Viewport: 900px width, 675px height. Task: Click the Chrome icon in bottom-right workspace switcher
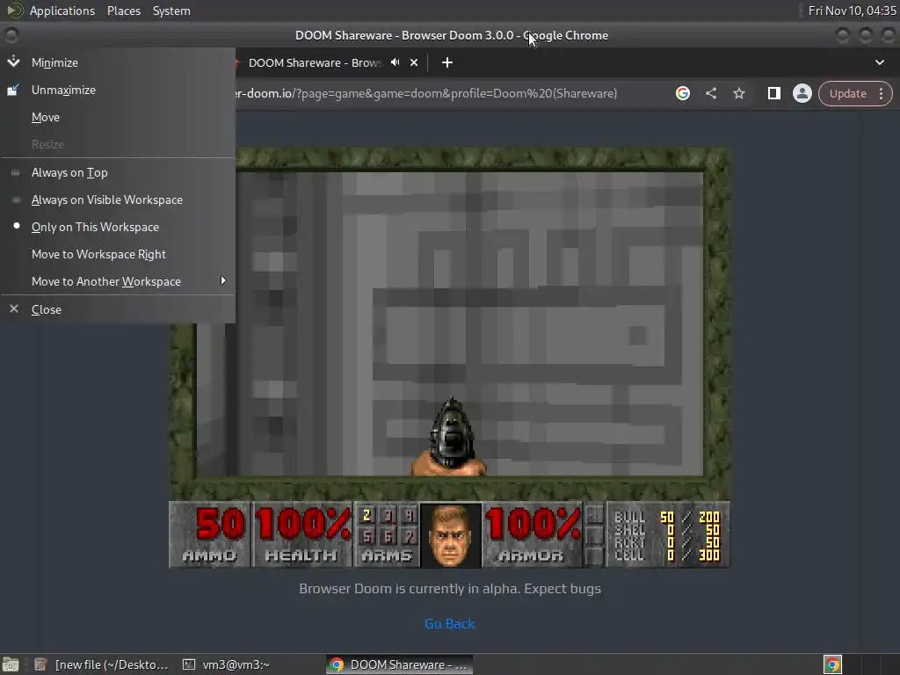pyautogui.click(x=832, y=664)
